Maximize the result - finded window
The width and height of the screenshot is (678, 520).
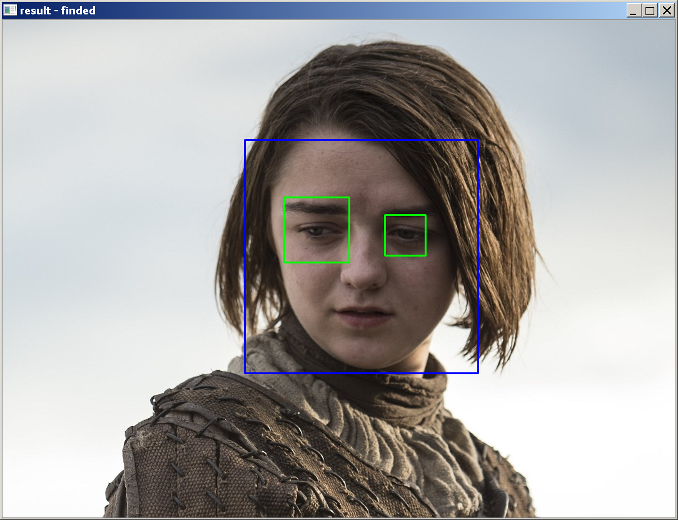[650, 11]
